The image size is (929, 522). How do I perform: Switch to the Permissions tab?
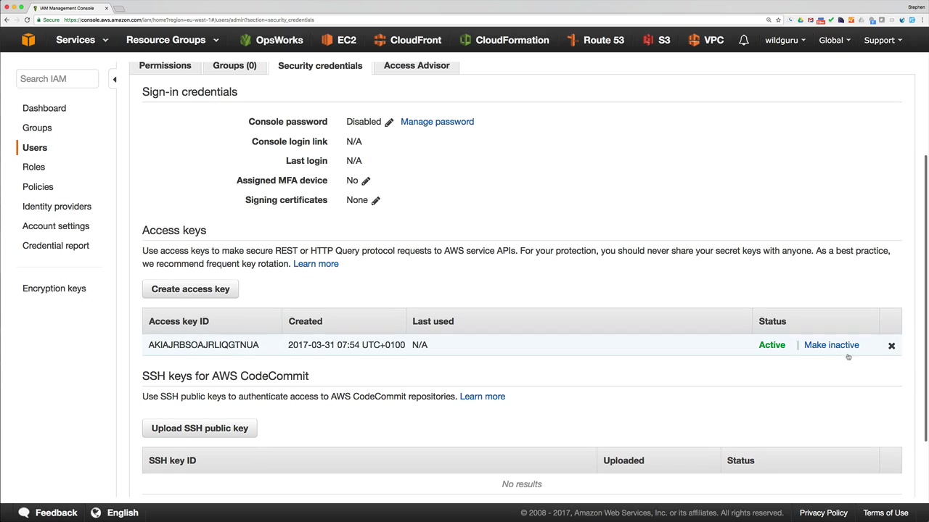point(165,65)
